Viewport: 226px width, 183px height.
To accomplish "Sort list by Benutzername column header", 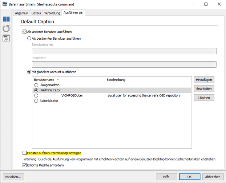I will pyautogui.click(x=45, y=79).
